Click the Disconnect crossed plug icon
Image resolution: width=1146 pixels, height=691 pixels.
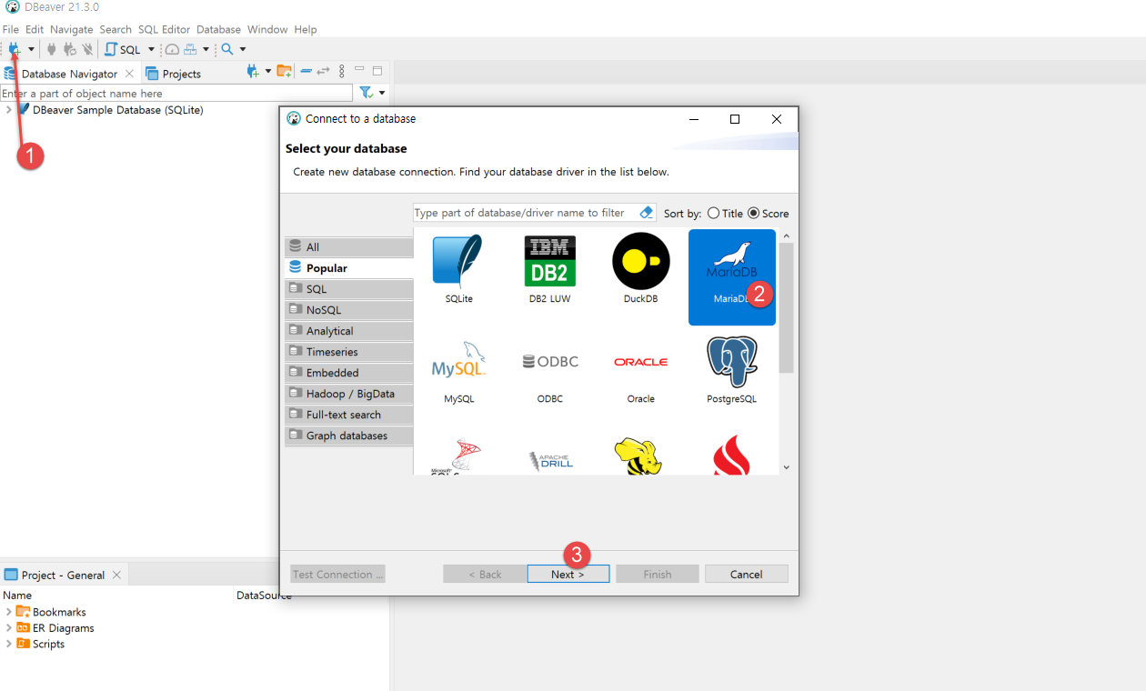[87, 49]
